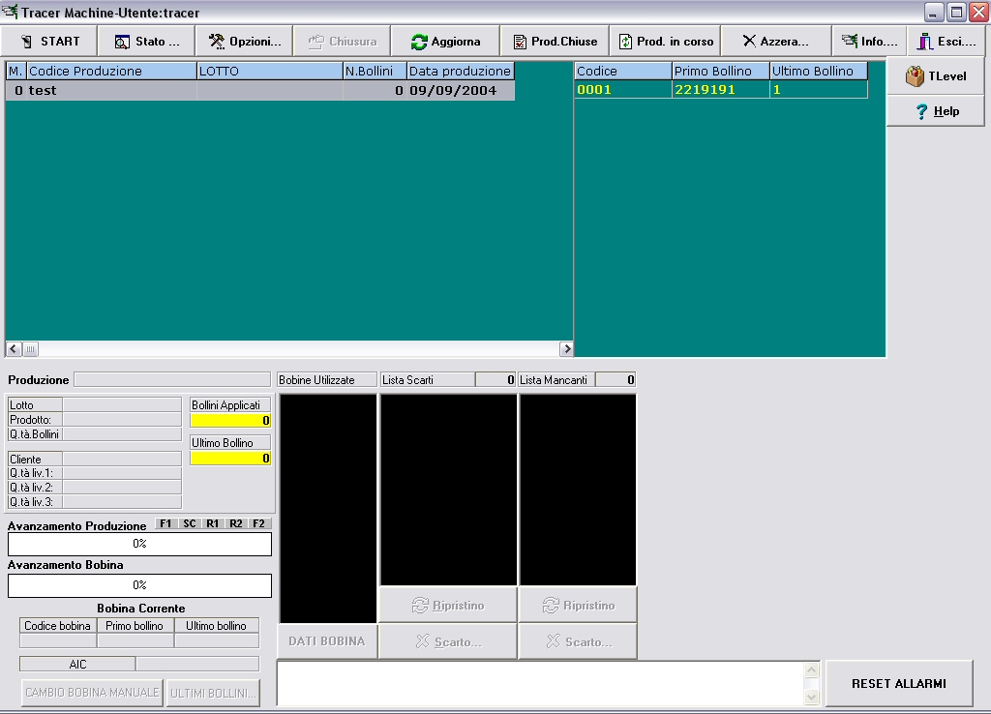Viewport: 991px width, 714px height.
Task: Click the Primo Bollino column header
Action: coord(720,71)
